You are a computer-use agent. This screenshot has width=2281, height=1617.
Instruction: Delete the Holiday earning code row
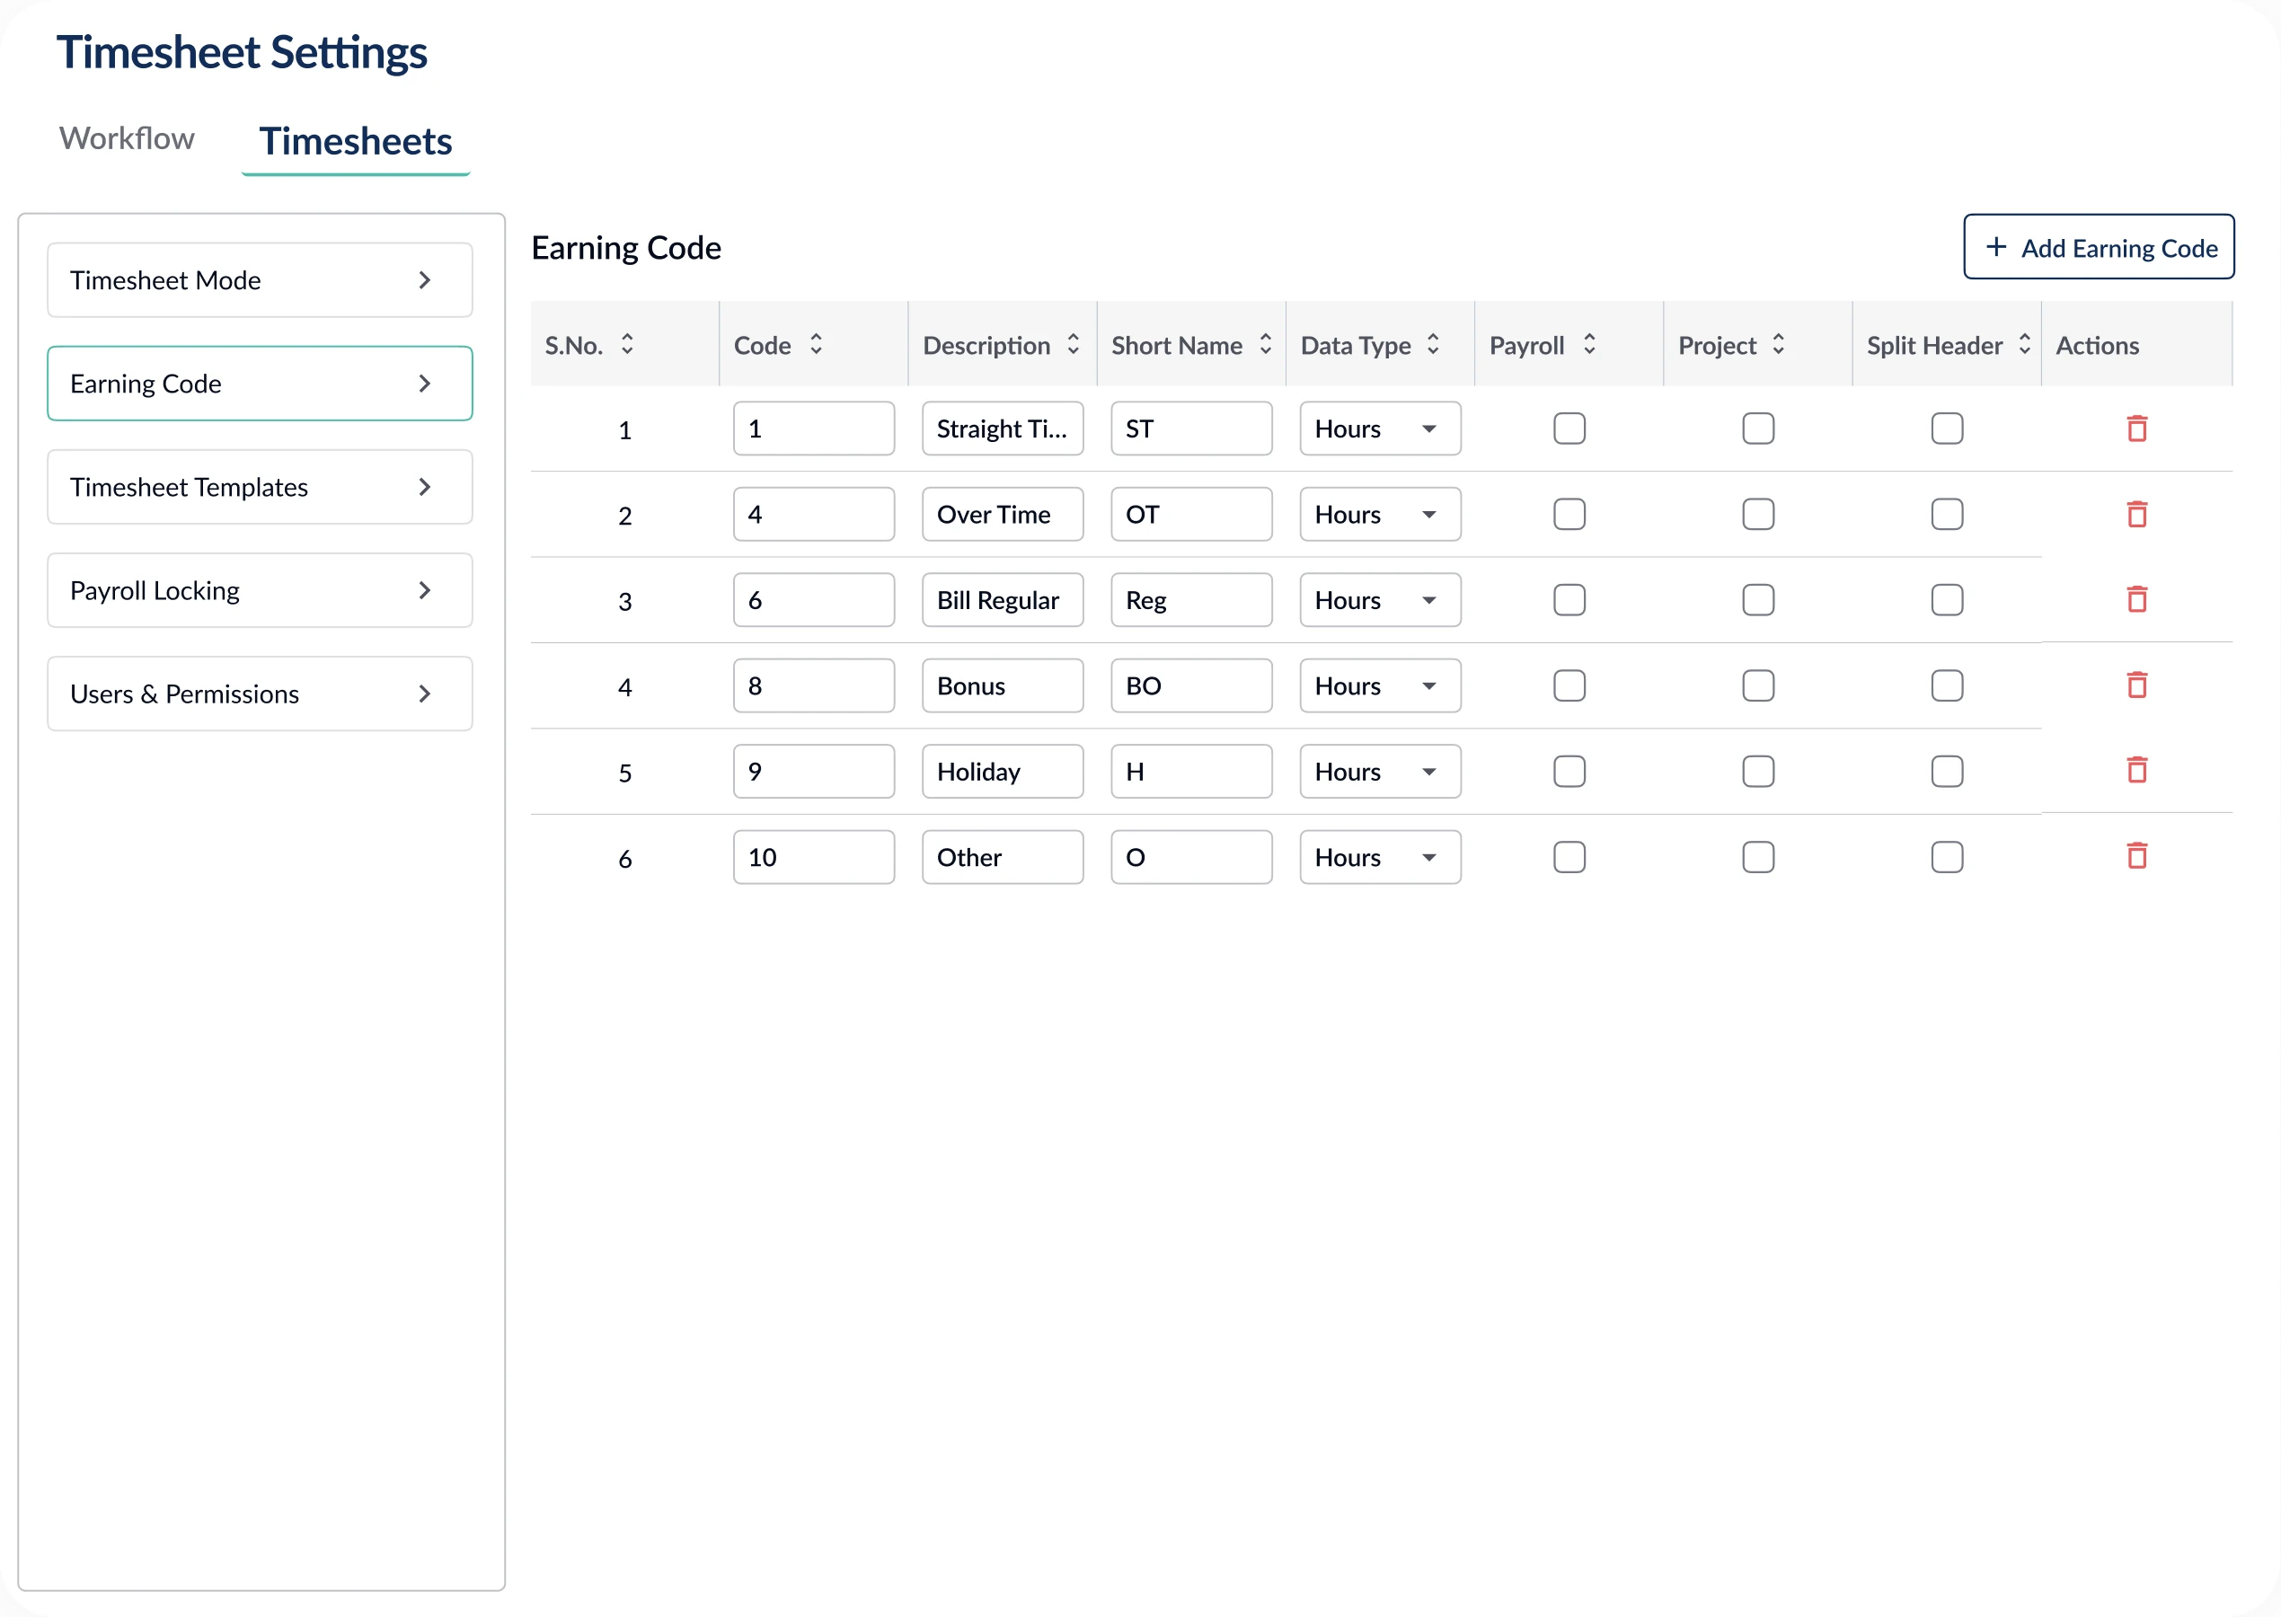tap(2136, 771)
